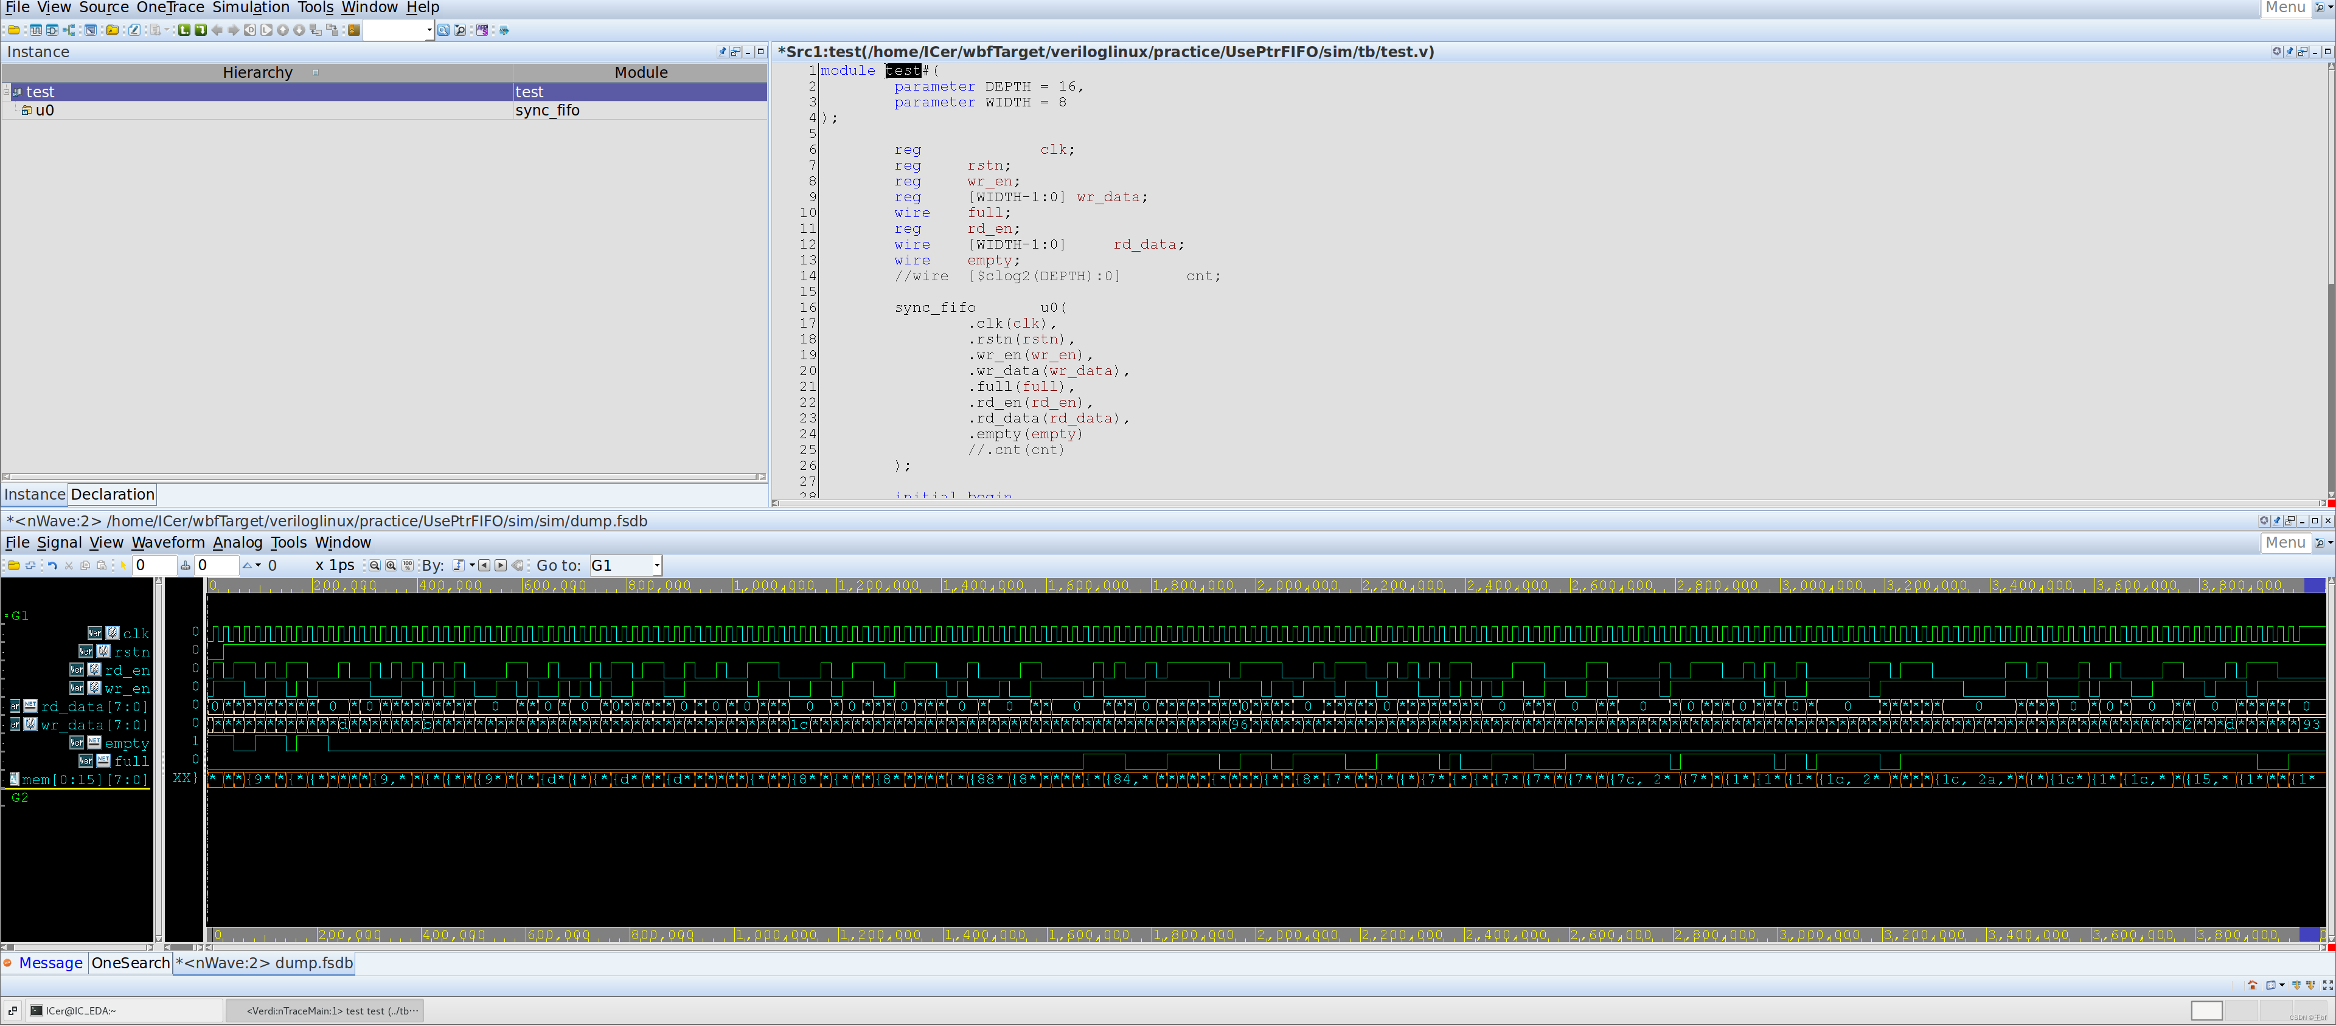Open the Go to G1 combo box dropdown
The image size is (2336, 1026).
pyautogui.click(x=658, y=565)
